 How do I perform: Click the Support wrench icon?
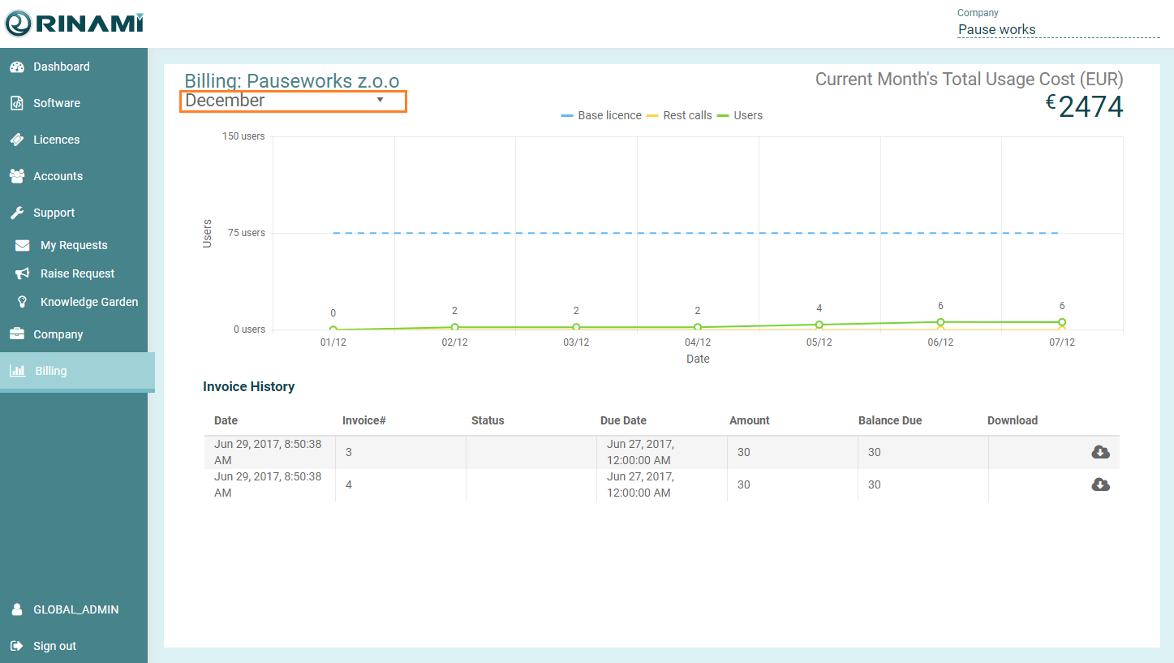click(16, 213)
